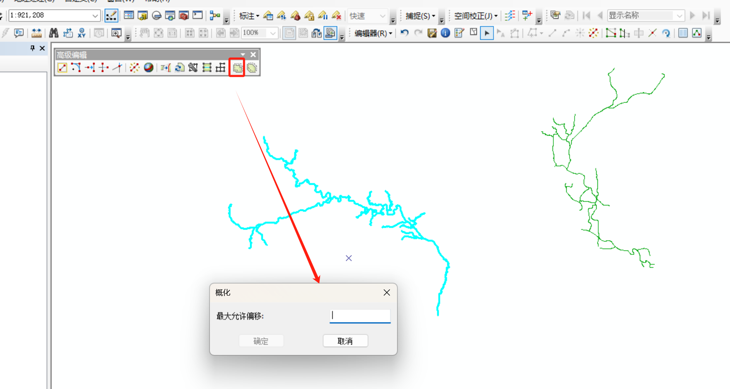This screenshot has height=389, width=730.
Task: Undo the last edit
Action: point(404,33)
